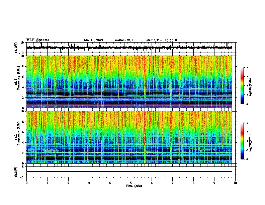Click the ch.1 color bar unit label log(PSD)
Viewport: 265px width, 205px height.
[250, 87]
